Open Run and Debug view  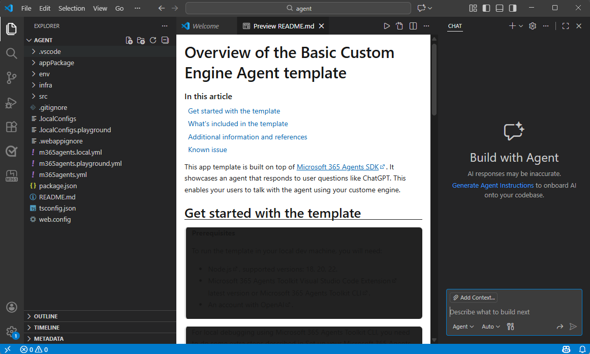[11, 102]
